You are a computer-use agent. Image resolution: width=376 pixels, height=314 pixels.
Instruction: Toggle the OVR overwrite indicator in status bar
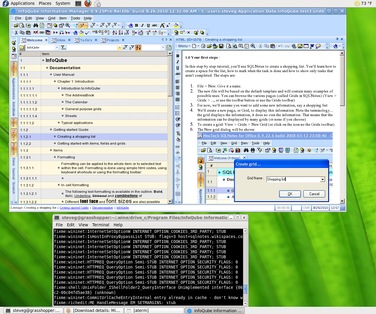click(306, 208)
